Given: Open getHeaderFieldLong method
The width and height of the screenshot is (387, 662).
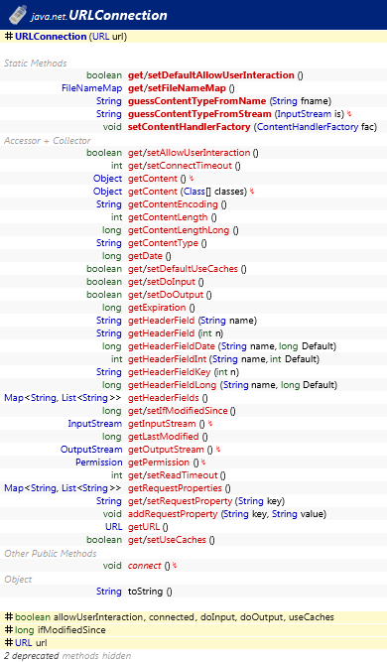Looking at the screenshot, I should point(173,385).
